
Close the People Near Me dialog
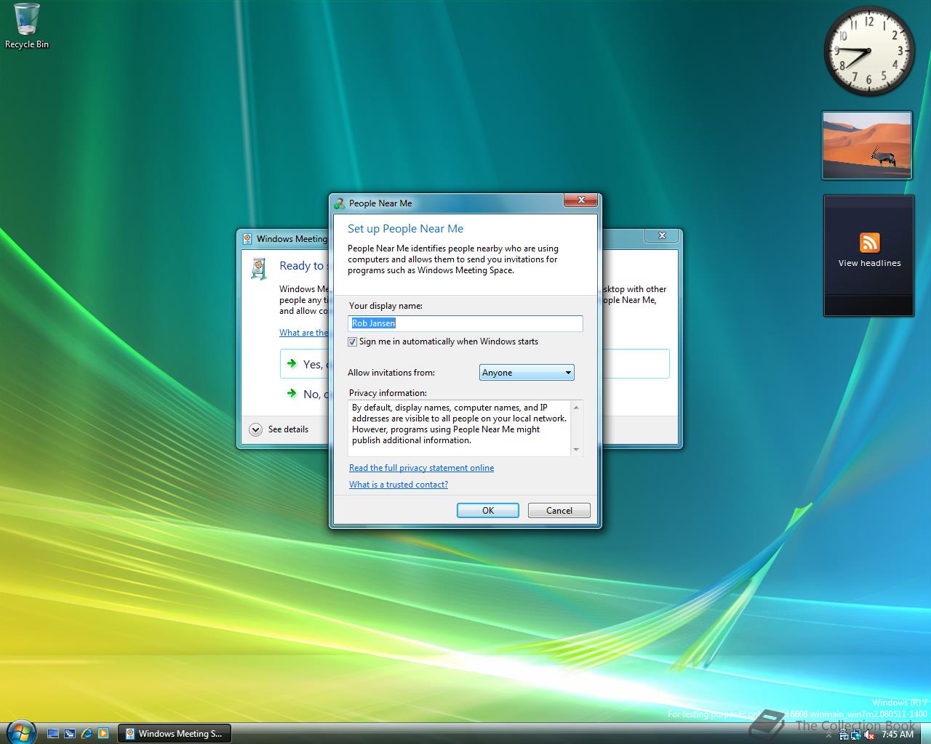click(581, 200)
